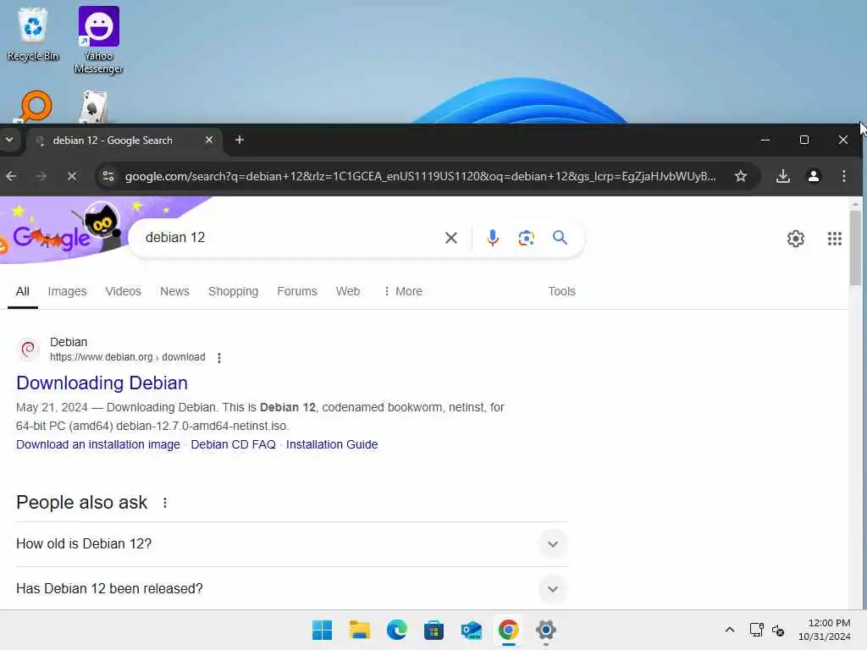
Task: Open a new Chrome tab
Action: coord(240,140)
